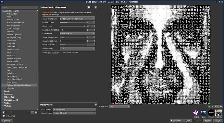The height and width of the screenshot is (123, 224).
Task: Open the Input layers dropdown
Action: [75, 109]
